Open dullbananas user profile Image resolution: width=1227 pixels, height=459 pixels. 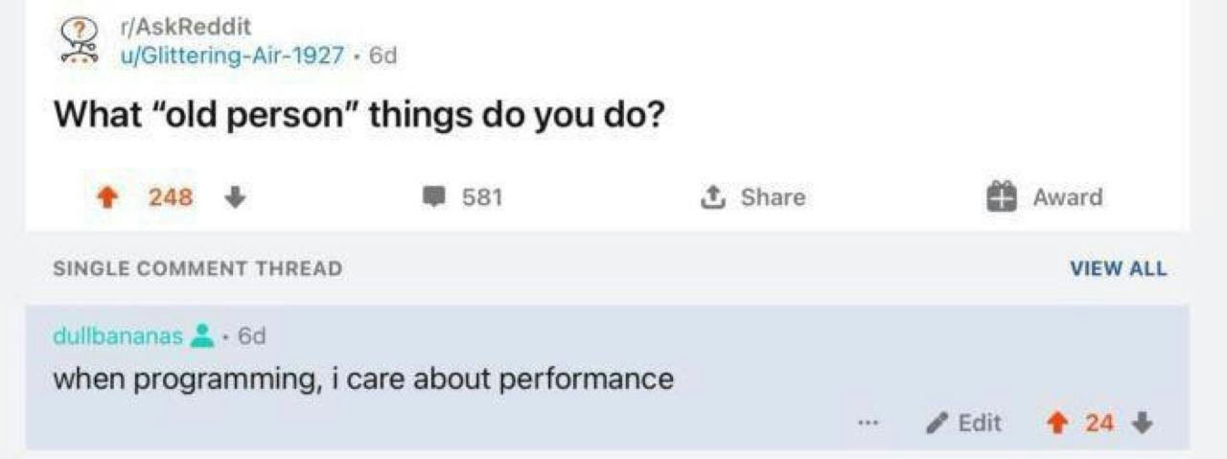coord(117,336)
